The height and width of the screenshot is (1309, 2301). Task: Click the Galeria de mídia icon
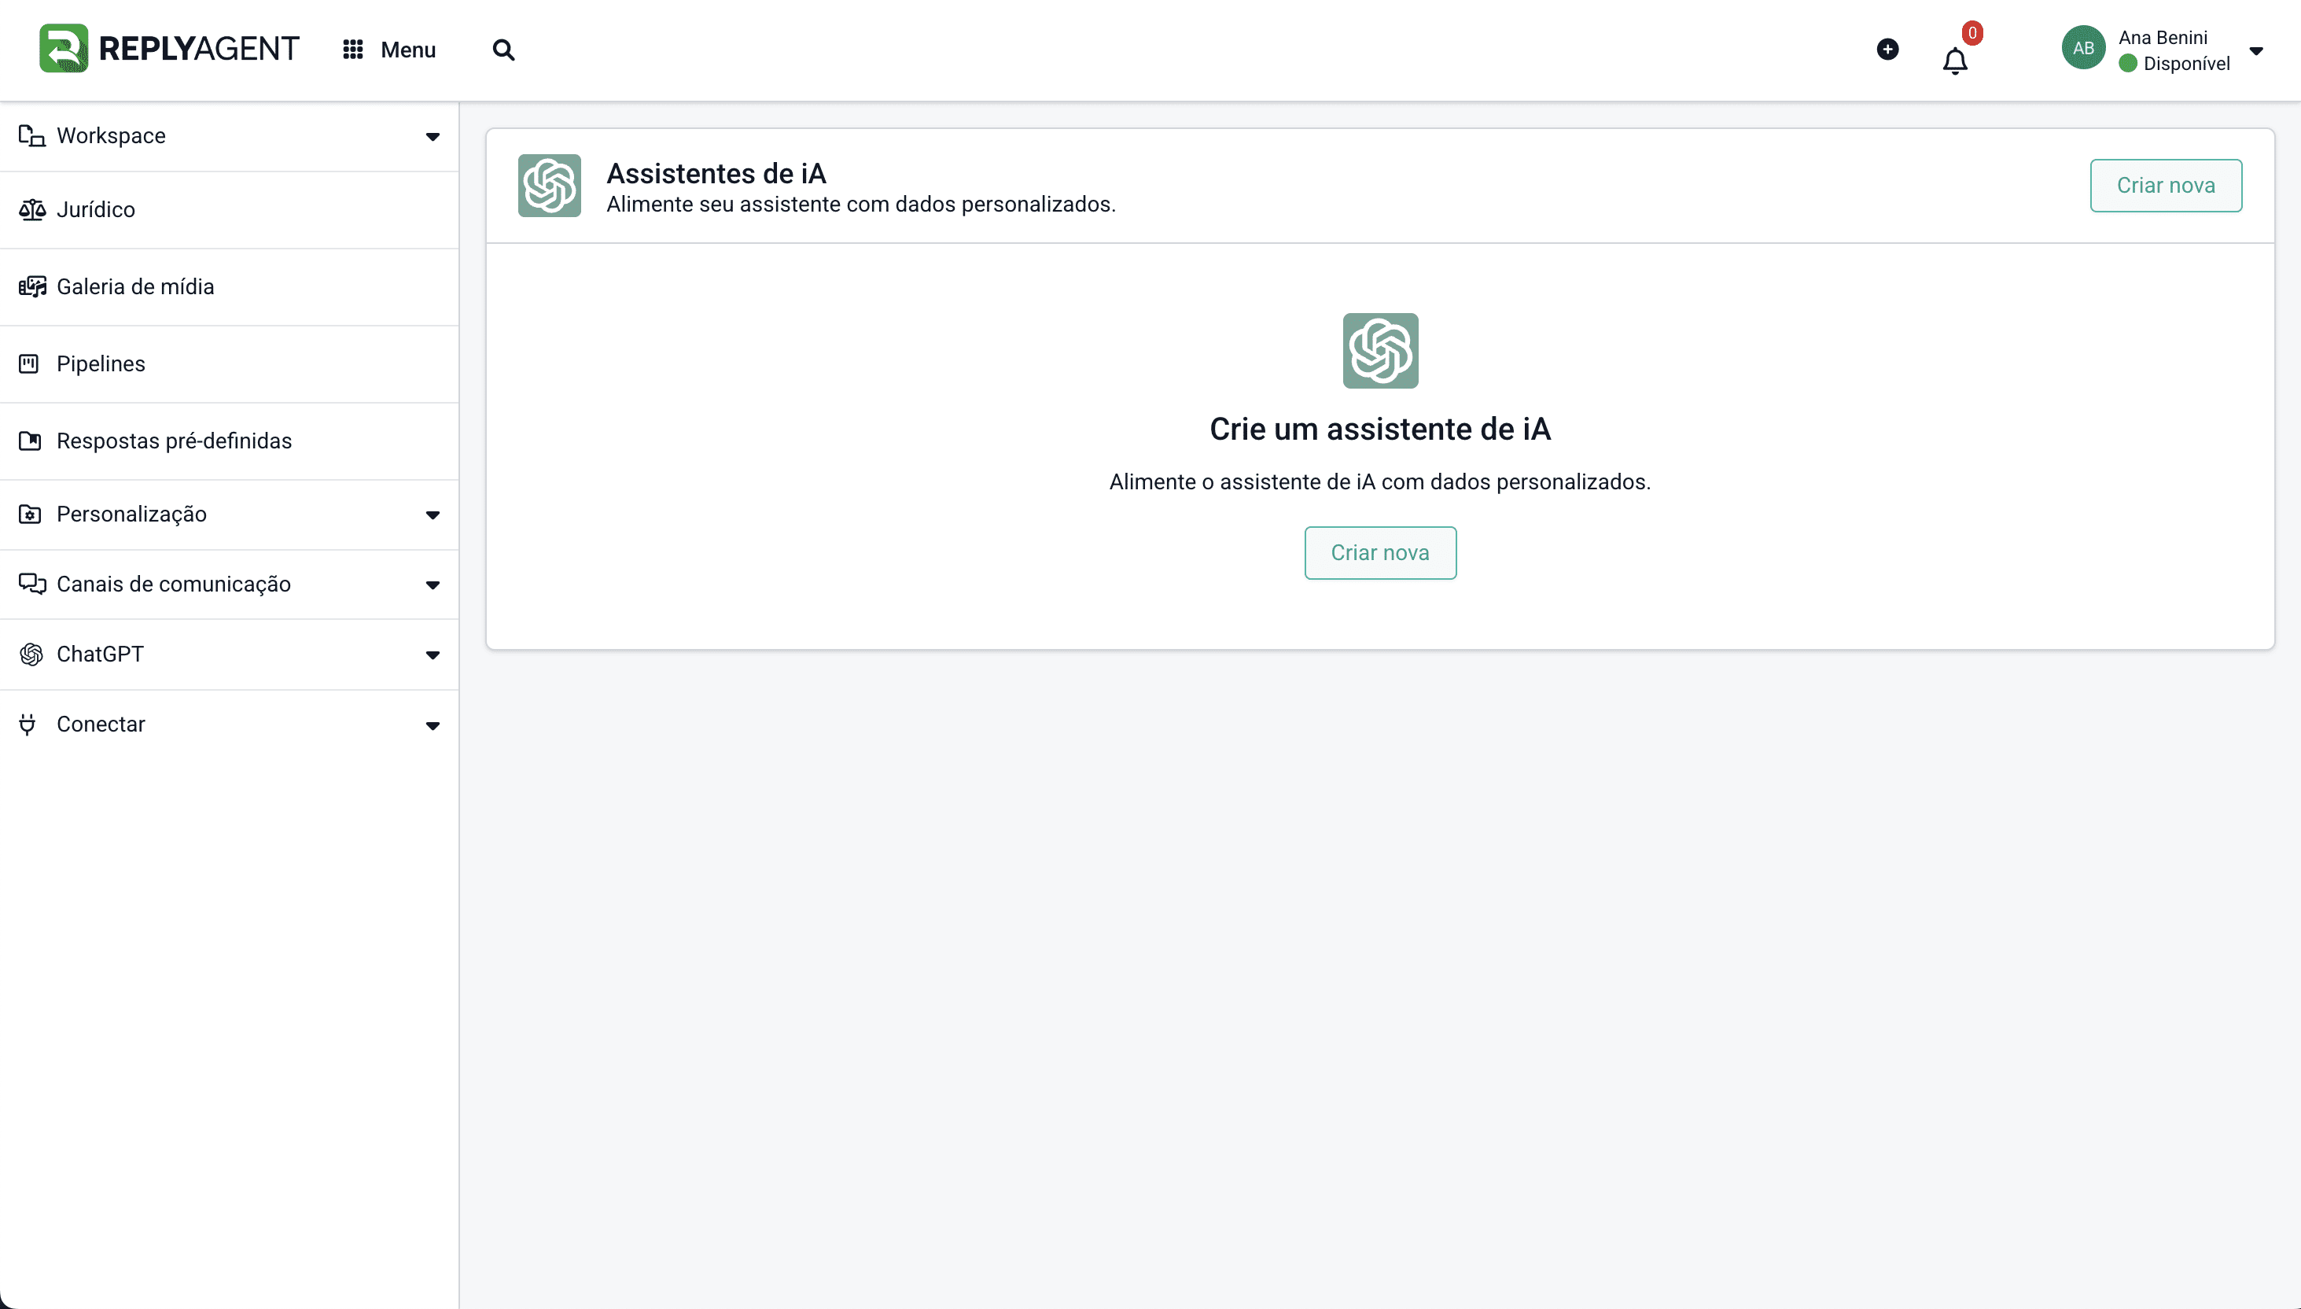click(x=31, y=287)
